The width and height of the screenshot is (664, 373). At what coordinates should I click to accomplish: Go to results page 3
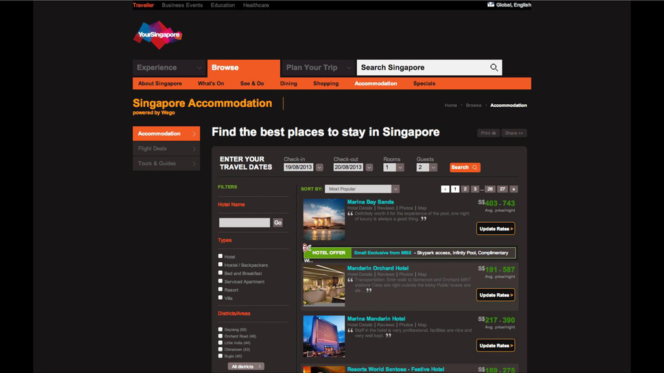coord(475,189)
